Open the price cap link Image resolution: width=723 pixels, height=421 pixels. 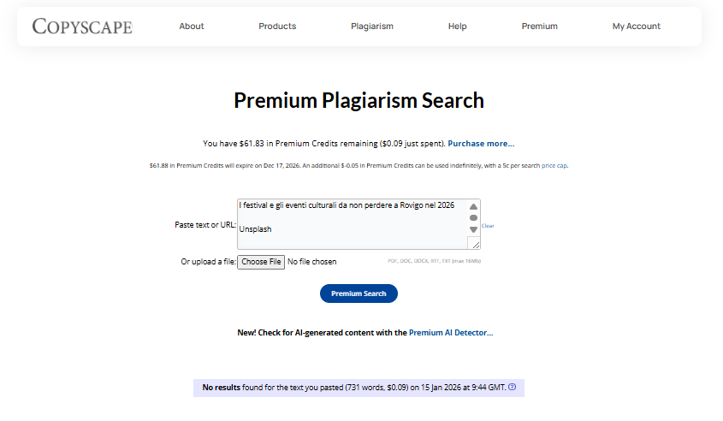pyautogui.click(x=554, y=165)
